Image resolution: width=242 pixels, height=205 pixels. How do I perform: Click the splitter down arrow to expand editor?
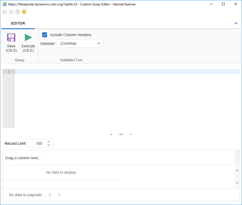(131, 134)
